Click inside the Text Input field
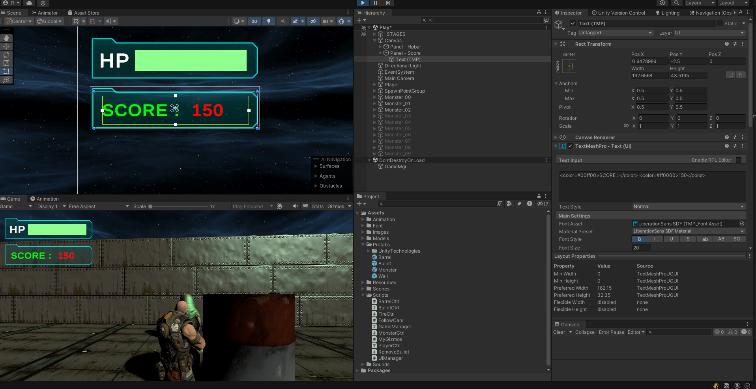This screenshot has height=389, width=756. click(x=651, y=185)
